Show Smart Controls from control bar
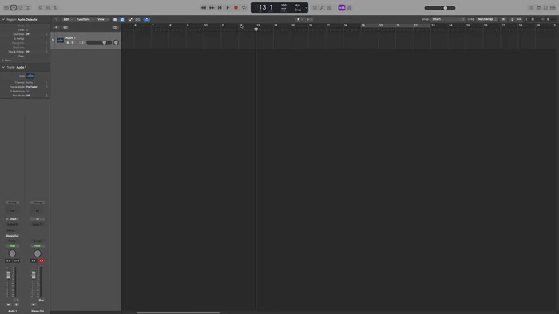The image size is (559, 314). point(41,7)
